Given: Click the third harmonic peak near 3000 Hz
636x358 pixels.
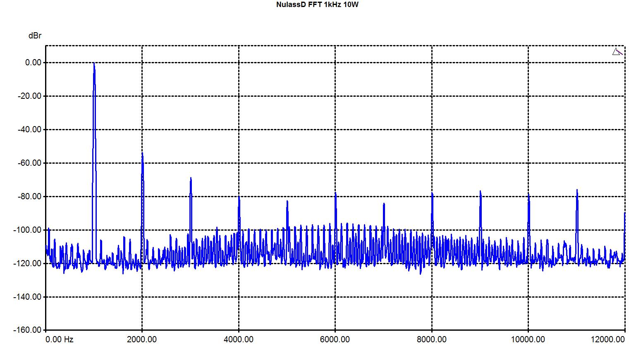Looking at the screenshot, I should point(191,179).
